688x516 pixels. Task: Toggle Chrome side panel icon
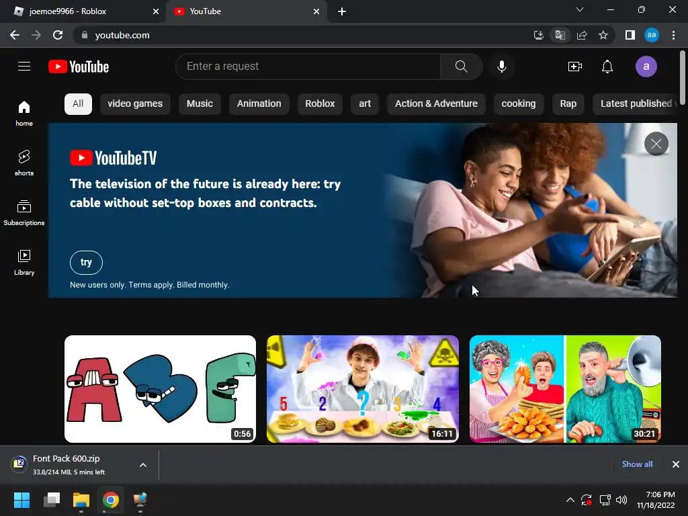(x=630, y=35)
